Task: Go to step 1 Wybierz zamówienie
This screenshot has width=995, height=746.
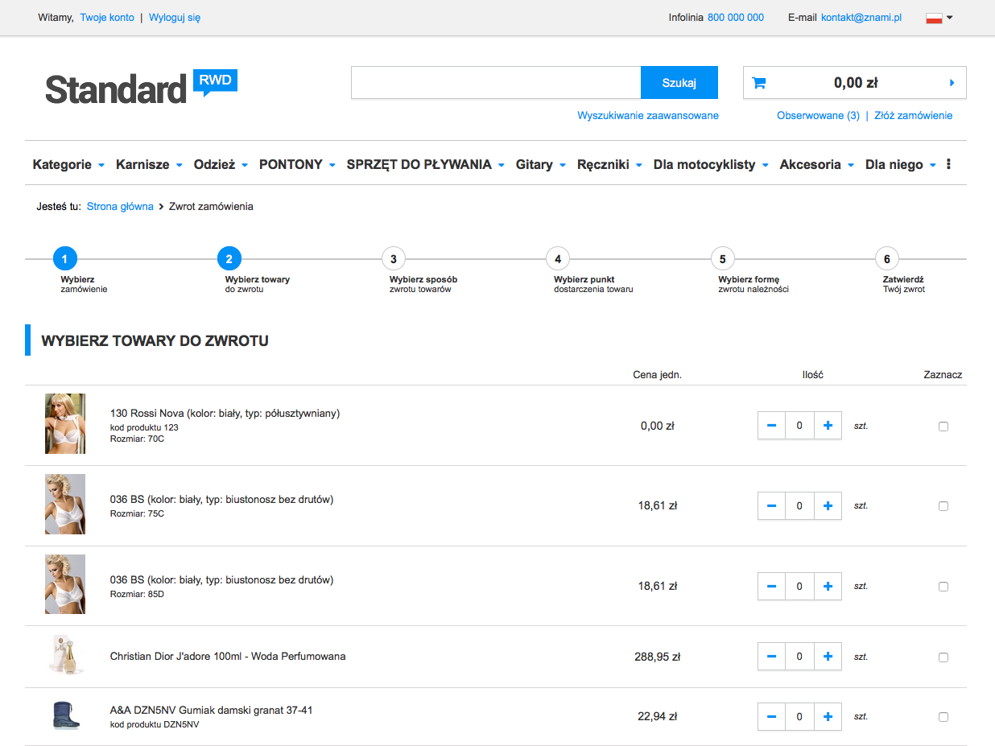Action: 64,259
